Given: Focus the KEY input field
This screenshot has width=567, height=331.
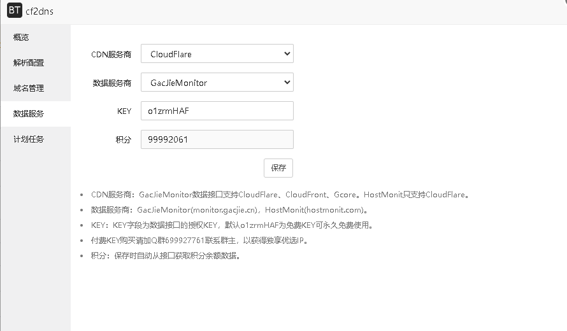Looking at the screenshot, I should tap(217, 111).
